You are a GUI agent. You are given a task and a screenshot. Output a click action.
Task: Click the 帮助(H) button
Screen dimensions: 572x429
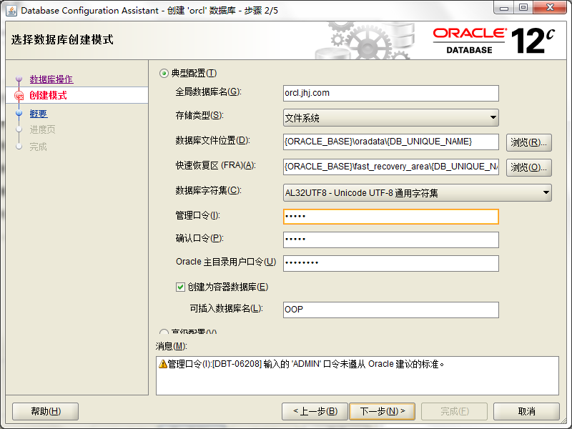(46, 412)
